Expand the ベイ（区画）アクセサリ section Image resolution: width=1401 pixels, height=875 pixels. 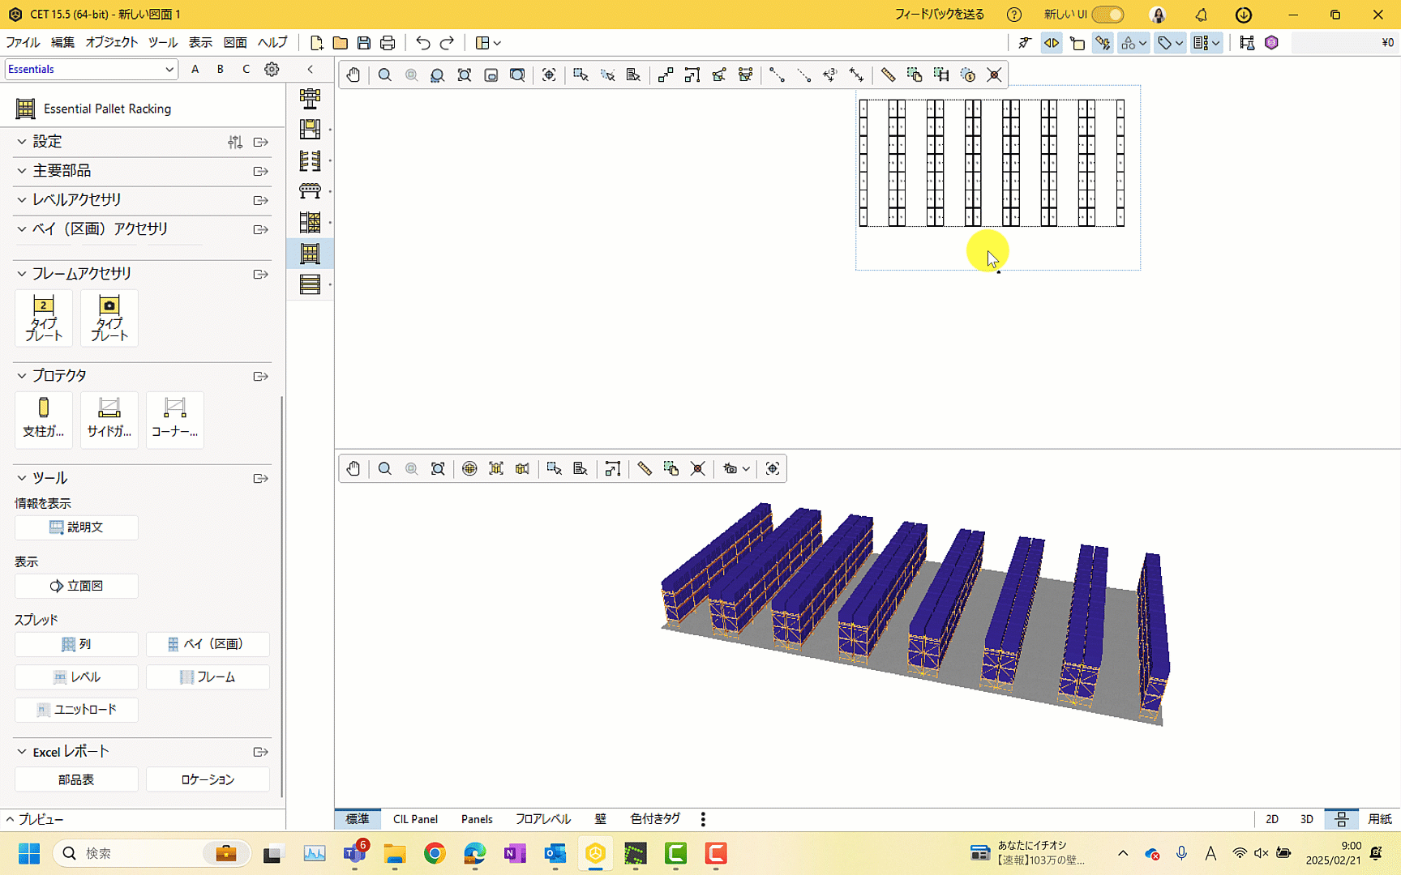pyautogui.click(x=22, y=229)
